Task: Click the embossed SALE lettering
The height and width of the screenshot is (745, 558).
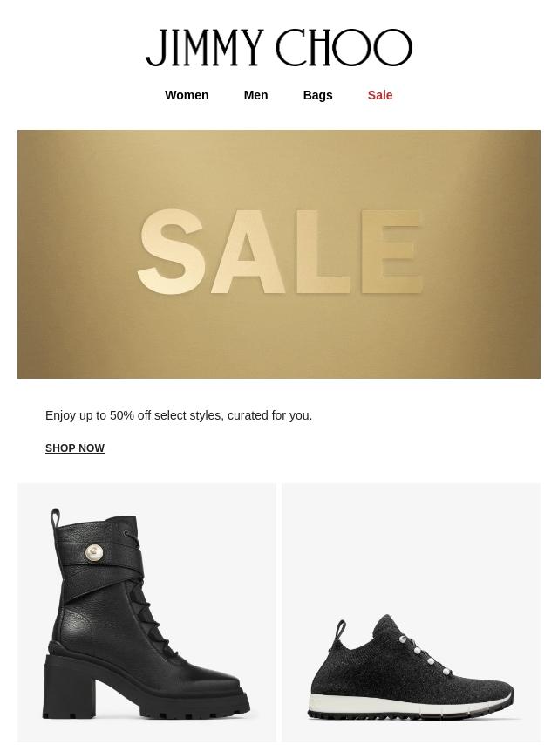Action: coord(280,252)
